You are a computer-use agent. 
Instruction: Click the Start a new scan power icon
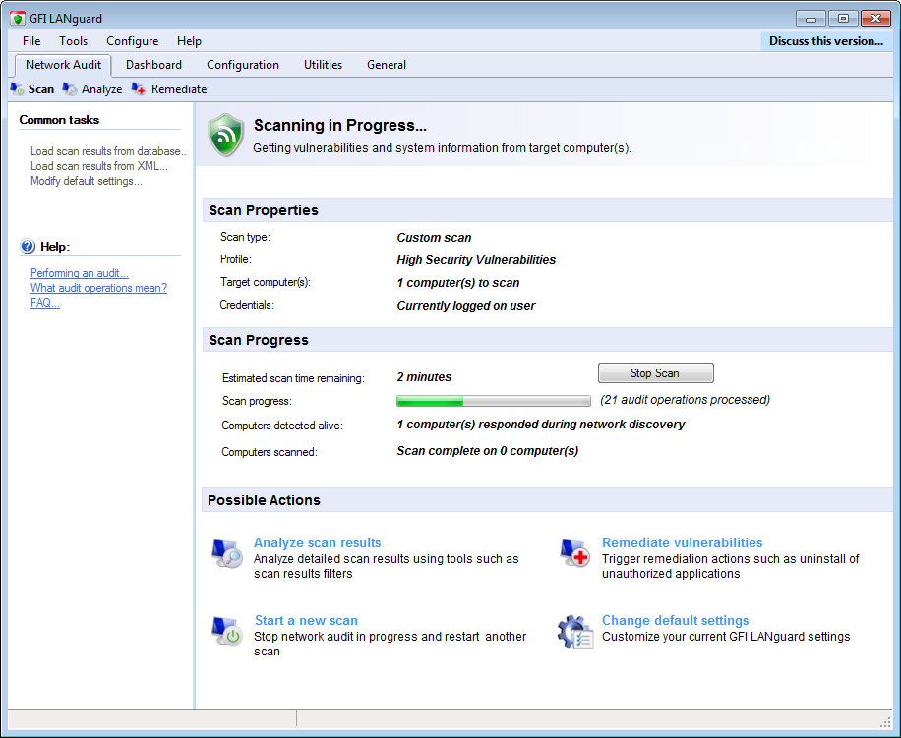[227, 631]
